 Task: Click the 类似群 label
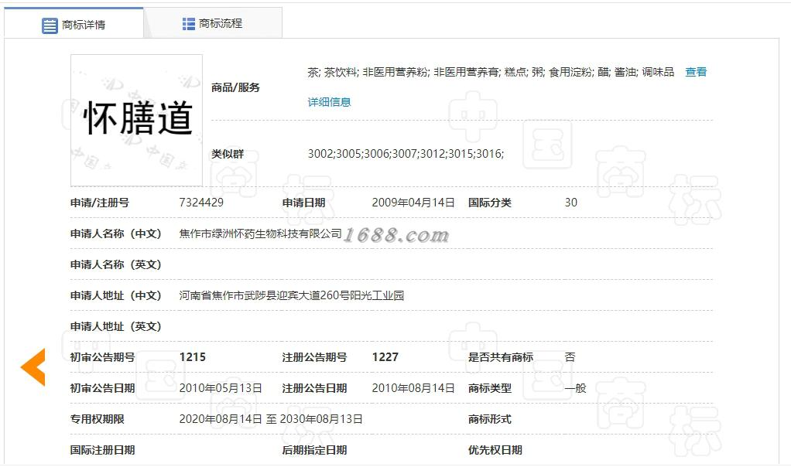coord(228,154)
